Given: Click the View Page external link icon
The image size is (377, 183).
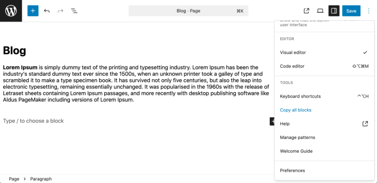Looking at the screenshot, I should pos(306,11).
